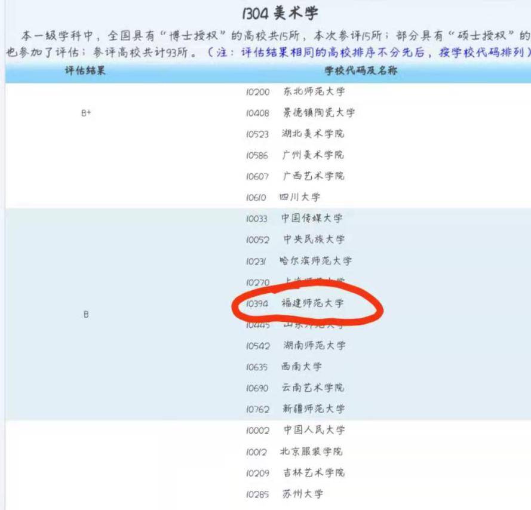This screenshot has height=510, width=531.
Task: Select row 10002 中国人民大学
Action: click(296, 430)
